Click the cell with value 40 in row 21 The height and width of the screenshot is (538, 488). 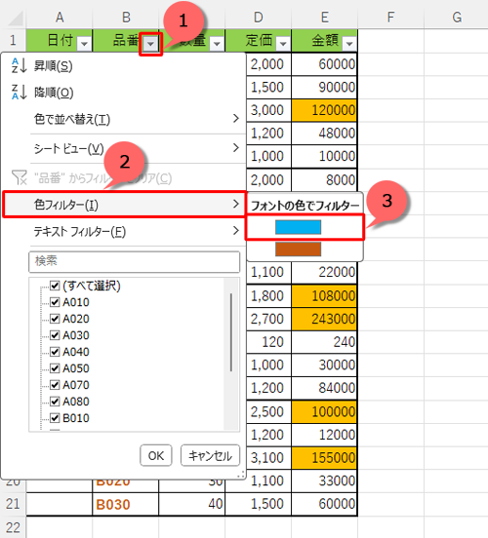tap(191, 504)
